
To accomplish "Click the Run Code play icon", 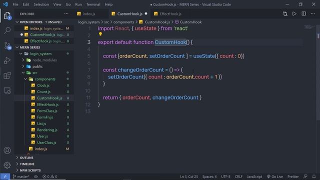I will click(294, 13).
